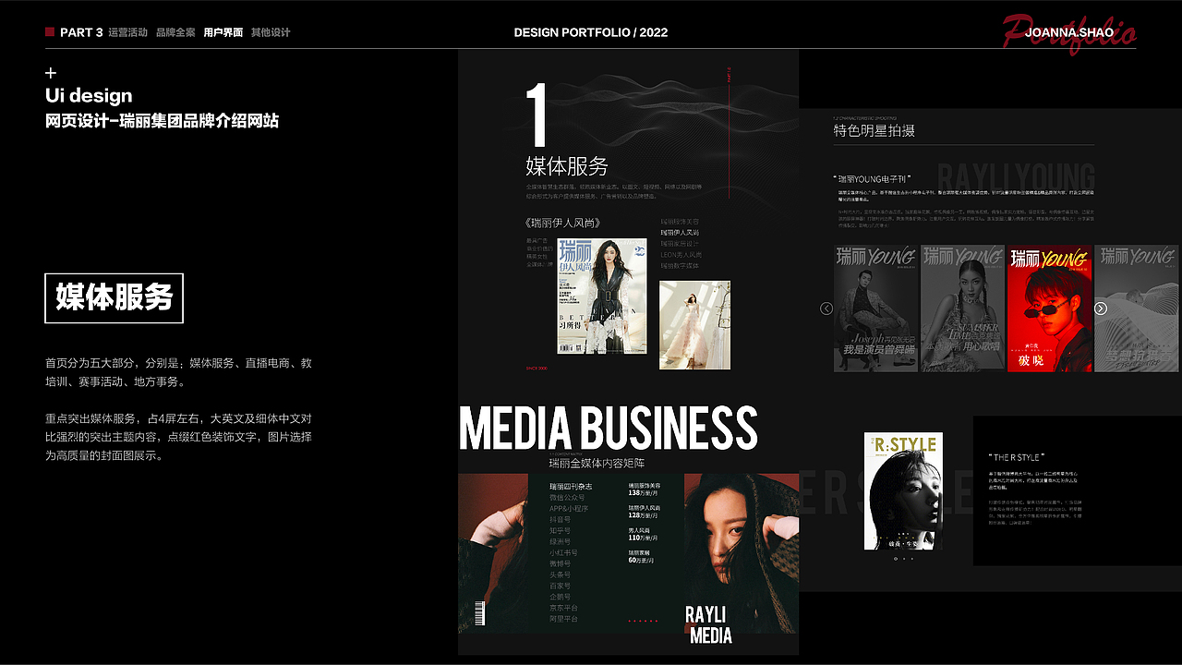
Task: Click the R:STYLE magazine cover
Action: 903,491
